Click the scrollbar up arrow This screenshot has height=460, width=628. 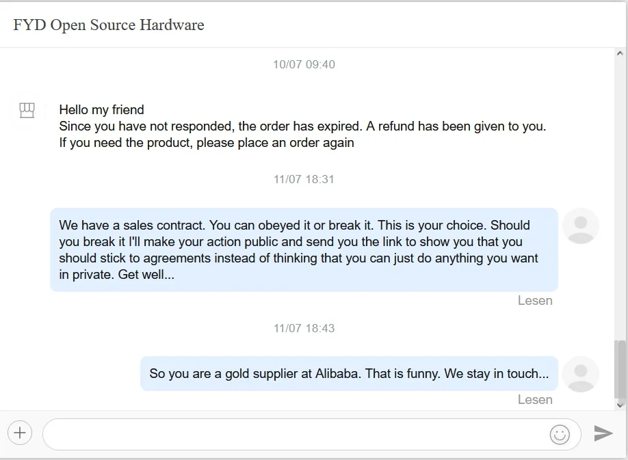(620, 53)
